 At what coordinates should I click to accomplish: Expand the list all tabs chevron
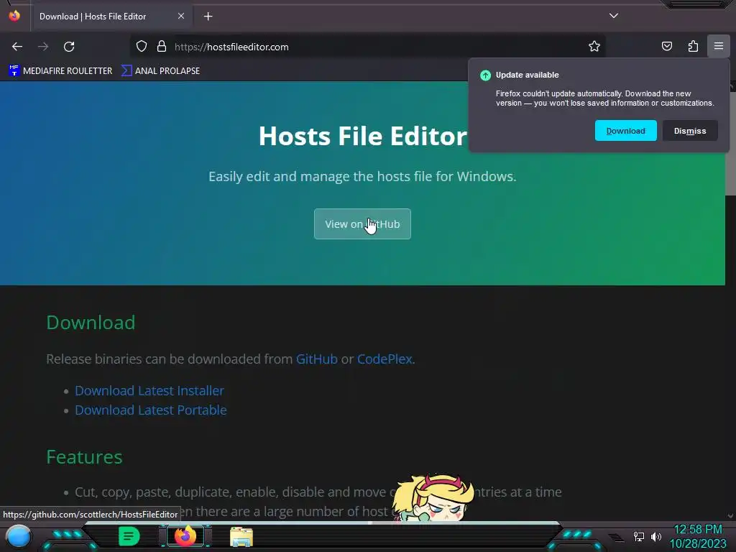pos(614,16)
